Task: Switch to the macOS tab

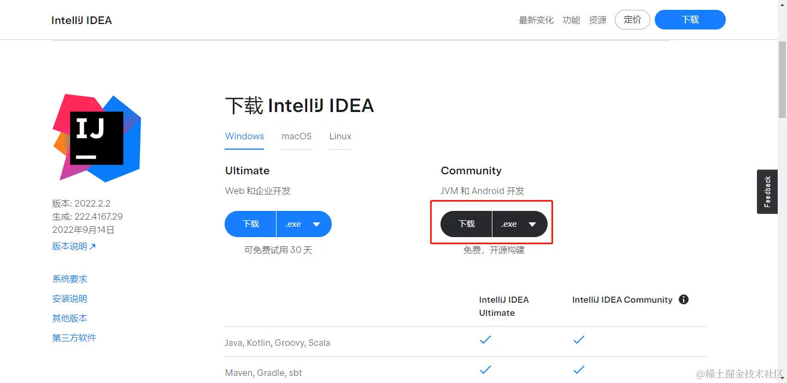Action: 296,137
